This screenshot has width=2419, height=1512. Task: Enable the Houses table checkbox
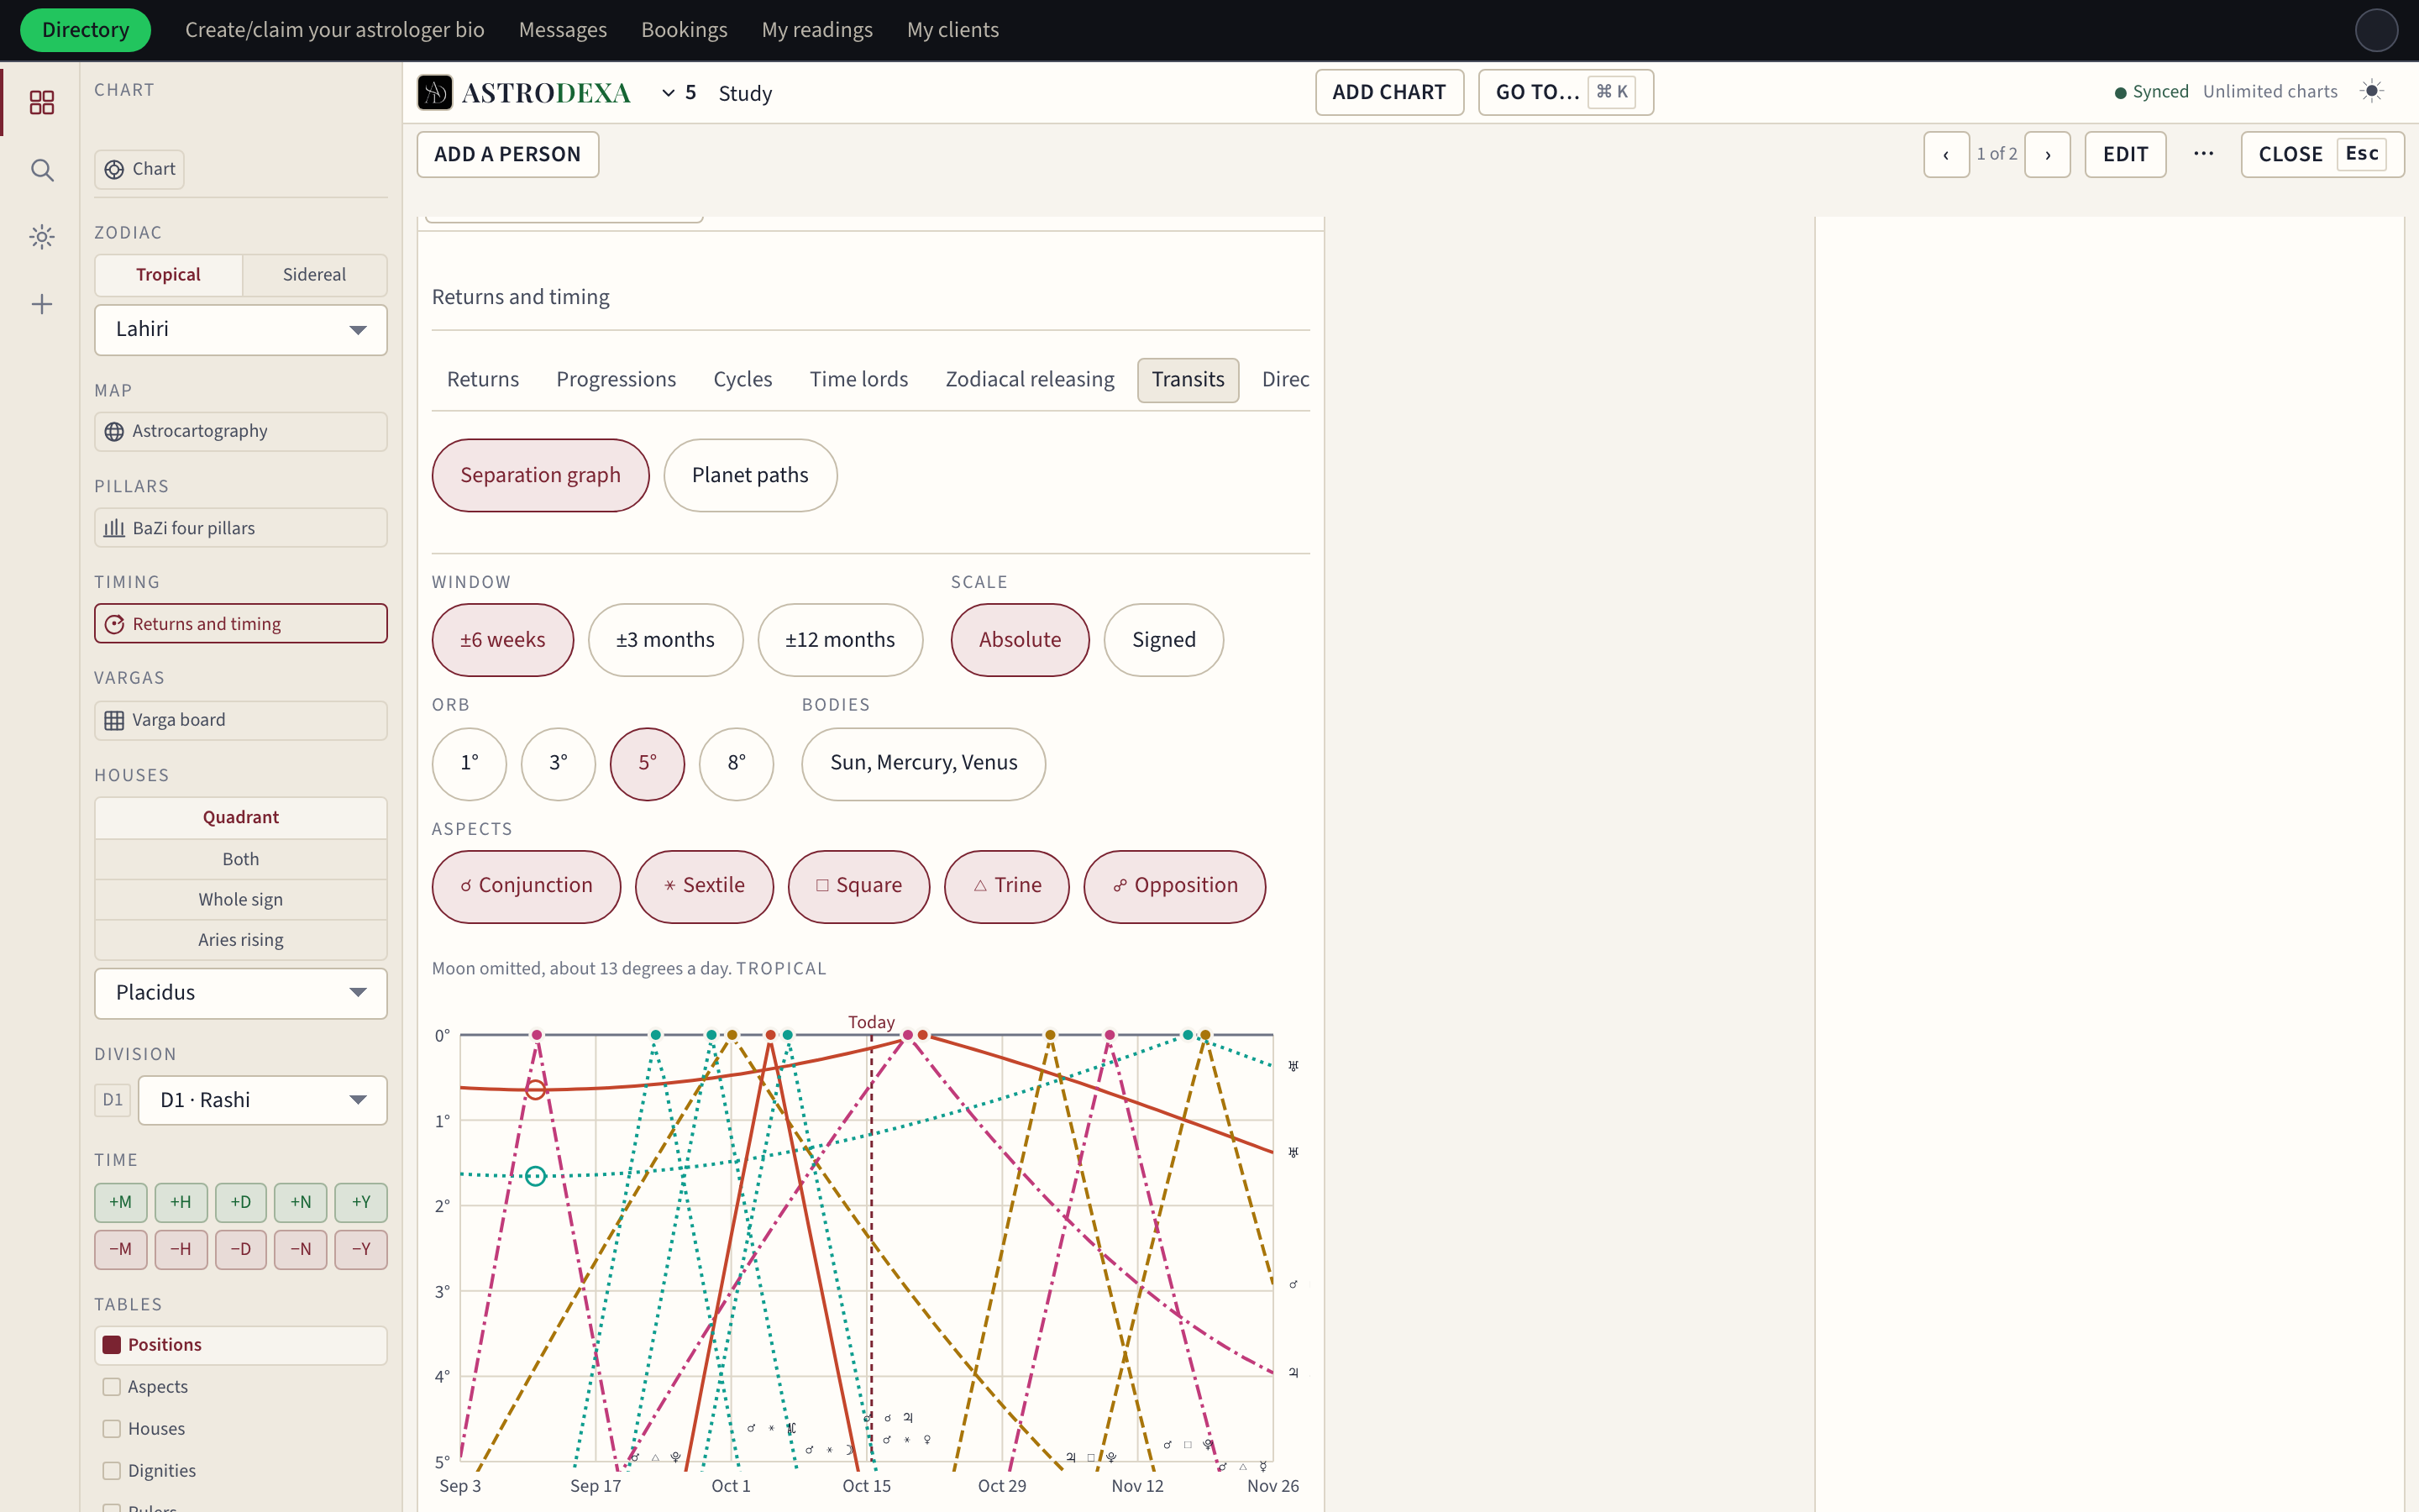click(x=112, y=1429)
